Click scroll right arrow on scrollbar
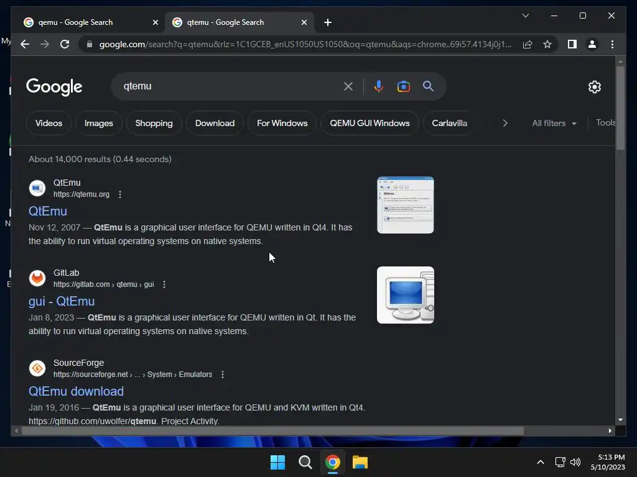637x477 pixels. [610, 431]
